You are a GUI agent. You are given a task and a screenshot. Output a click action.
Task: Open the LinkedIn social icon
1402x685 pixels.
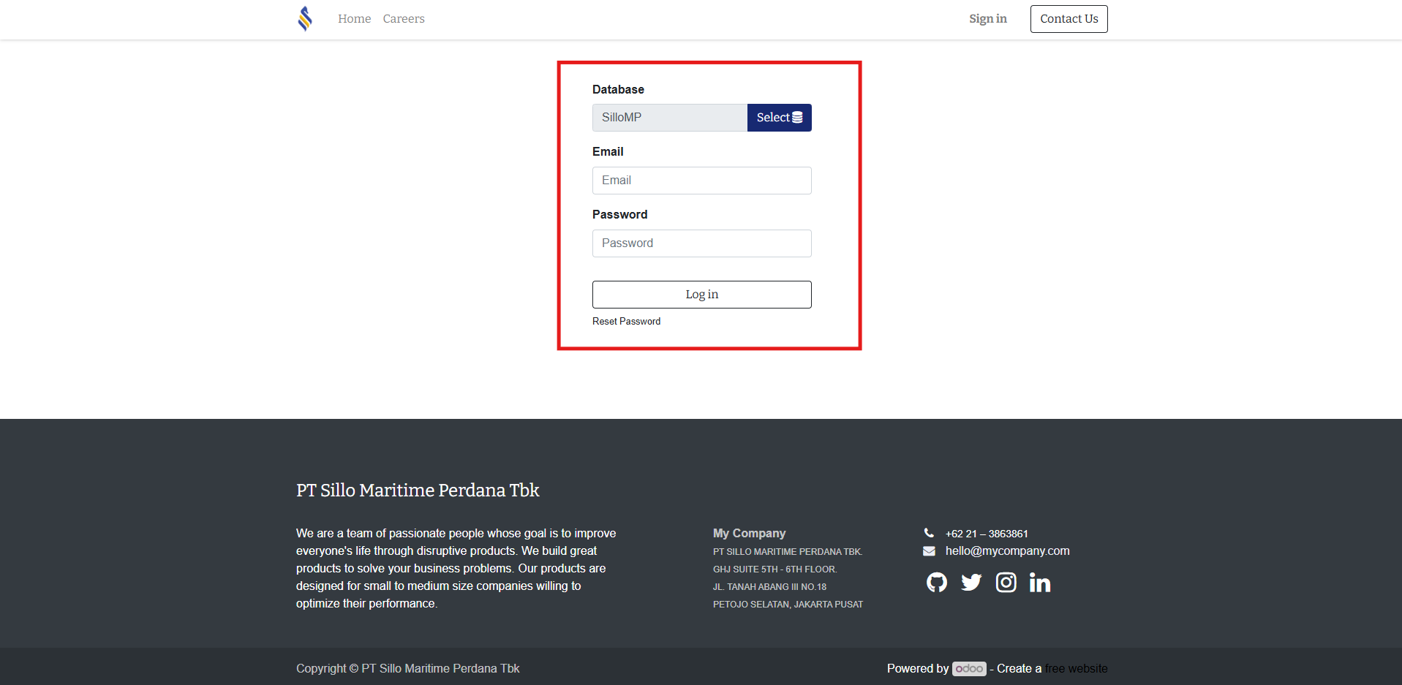click(1039, 583)
